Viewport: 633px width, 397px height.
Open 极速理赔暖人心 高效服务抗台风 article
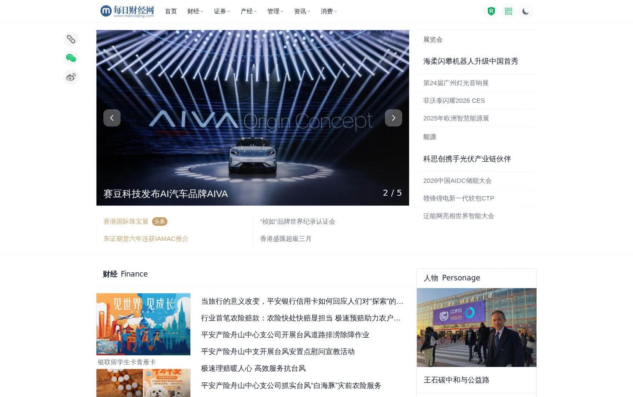point(253,369)
